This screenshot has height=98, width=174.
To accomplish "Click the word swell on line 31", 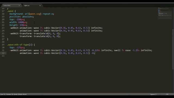I will [117, 50].
